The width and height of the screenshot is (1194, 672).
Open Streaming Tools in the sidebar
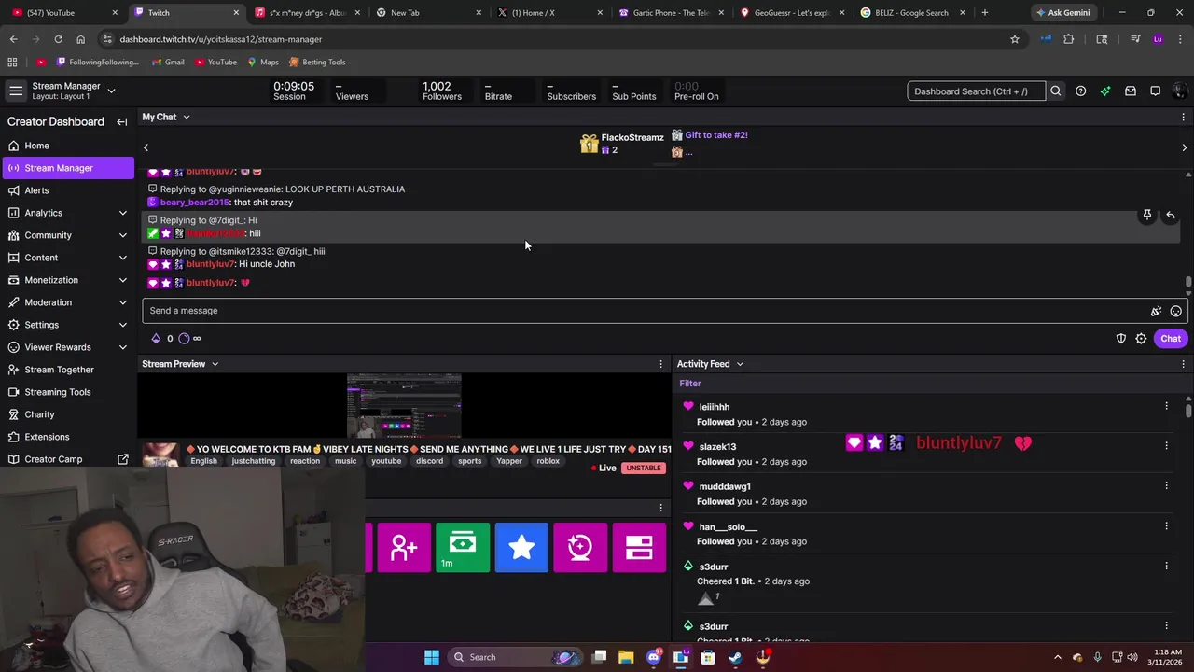point(68,392)
